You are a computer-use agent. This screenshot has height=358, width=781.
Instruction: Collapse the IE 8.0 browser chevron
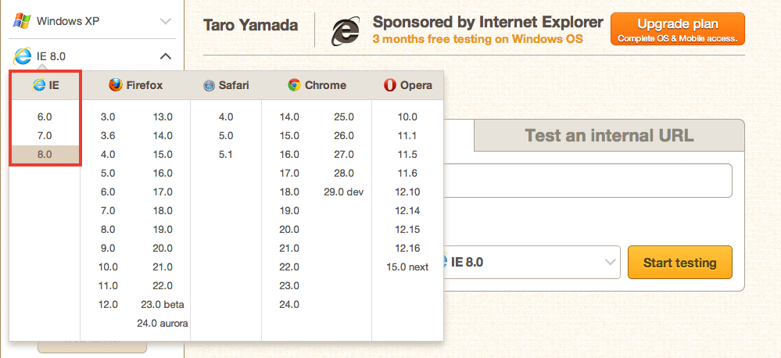(166, 56)
